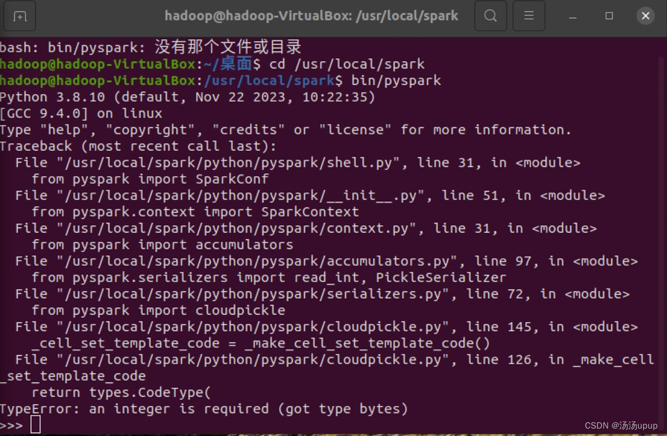
Task: Click the three-line menu icon
Action: click(x=529, y=16)
